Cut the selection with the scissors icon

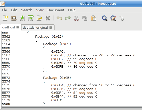(x=76, y=18)
